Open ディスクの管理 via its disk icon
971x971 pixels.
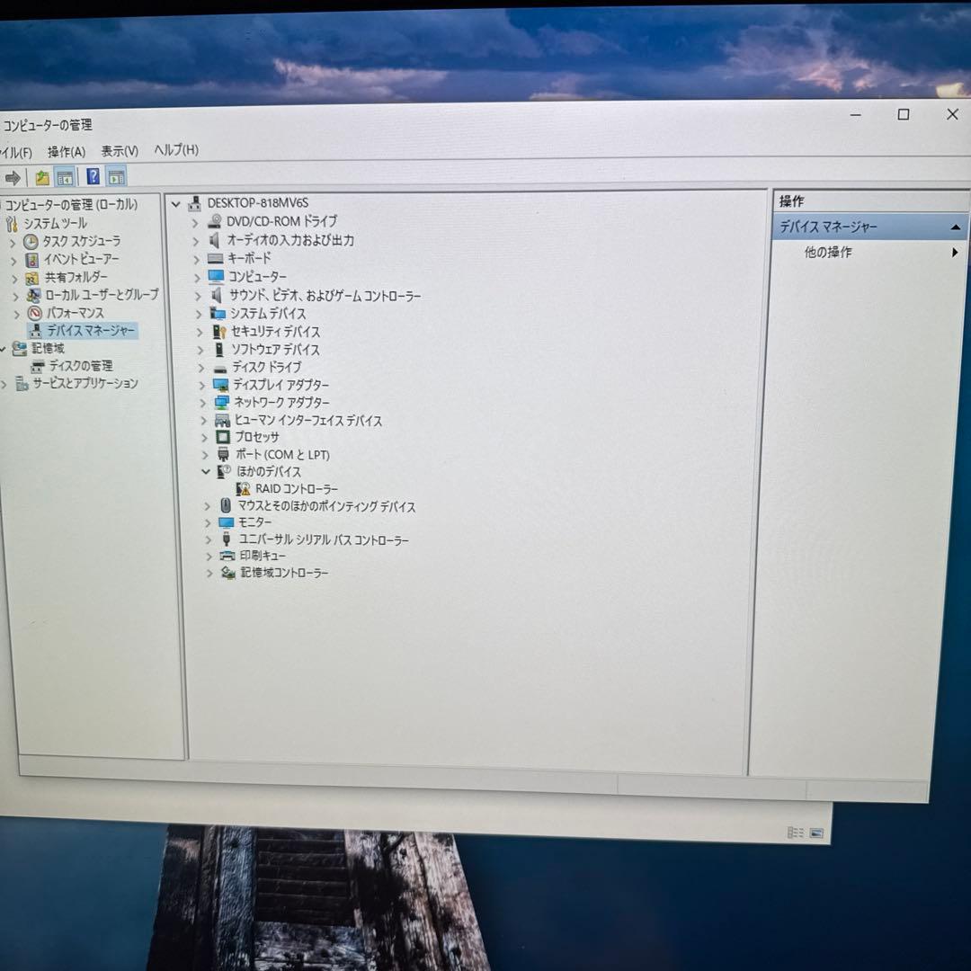38,366
